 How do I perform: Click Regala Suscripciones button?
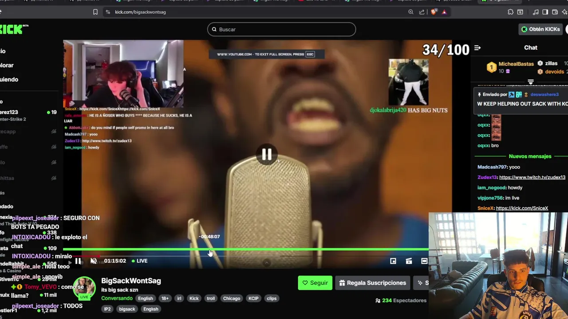tap(373, 283)
